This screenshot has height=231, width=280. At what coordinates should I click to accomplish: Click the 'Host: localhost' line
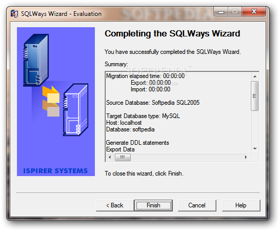point(124,123)
